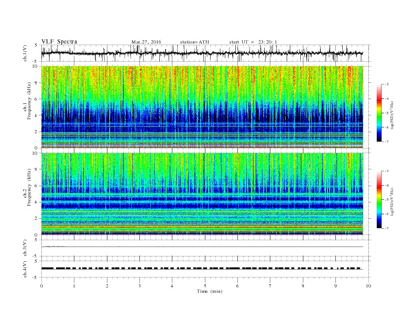Click the '6' tick on the time axis
415x321 pixels.
(237, 286)
